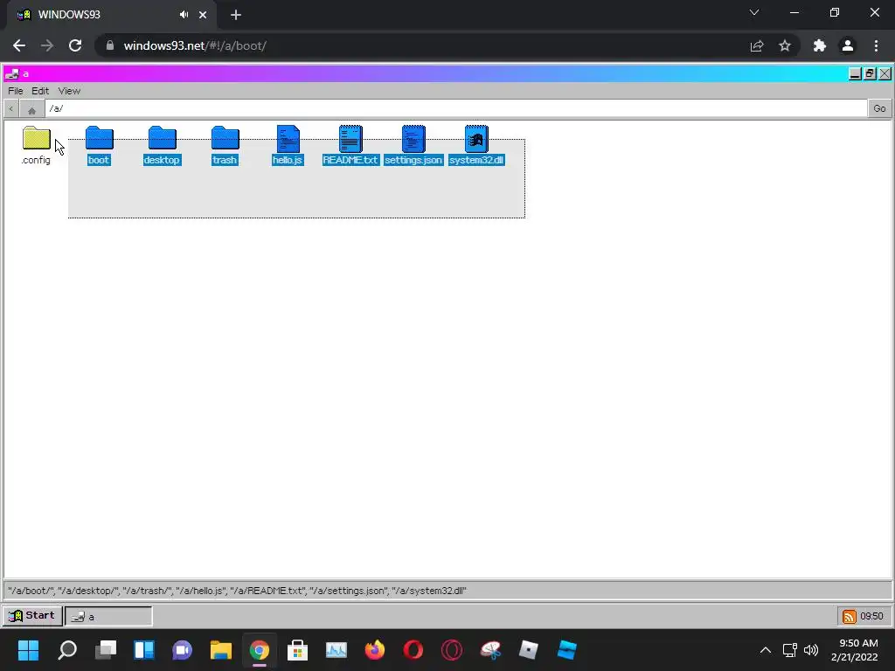Minimize the 'a' explorer window
The height and width of the screenshot is (671, 895).
(x=855, y=73)
